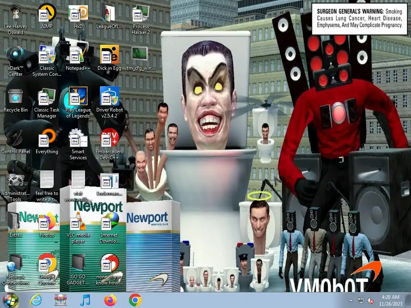Image resolution: width=411 pixels, height=308 pixels.
Task: Open the clock showing 4:20 AM
Action: tap(390, 300)
